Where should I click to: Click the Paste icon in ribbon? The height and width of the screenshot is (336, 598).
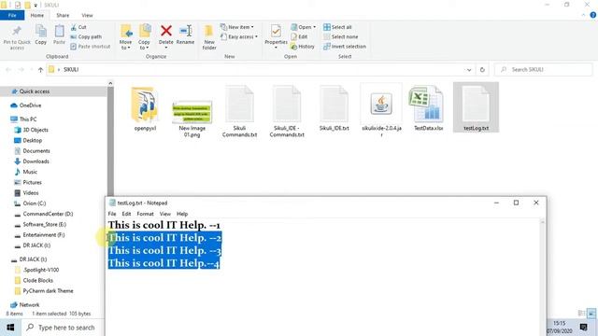point(59,31)
